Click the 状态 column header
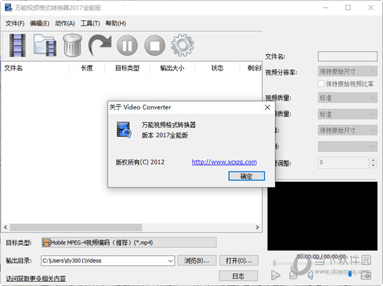Image resolution: width=383 pixels, height=286 pixels. tap(217, 68)
